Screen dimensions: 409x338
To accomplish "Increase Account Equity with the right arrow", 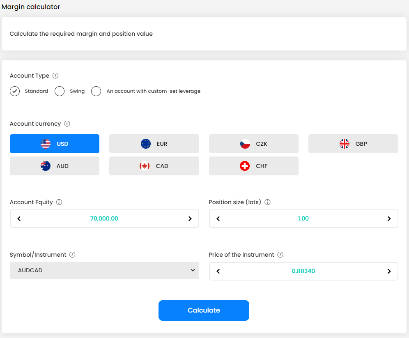I will click(x=190, y=219).
